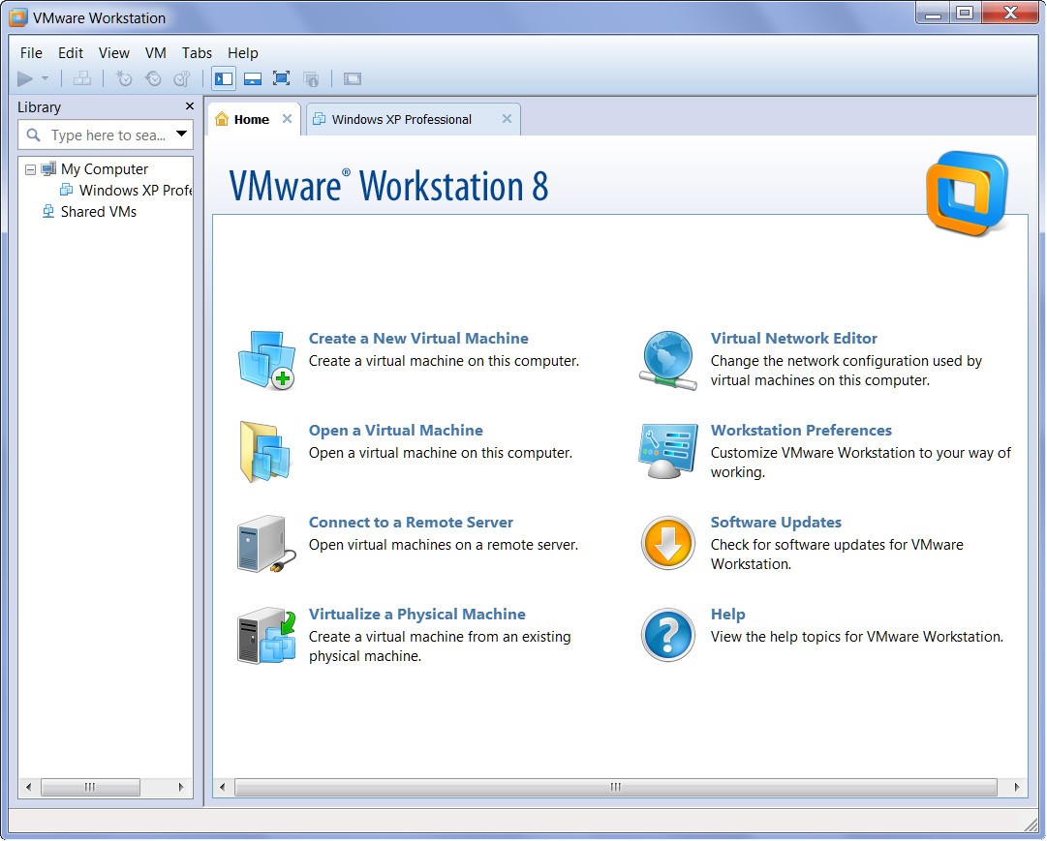Viewport: 1047px width, 841px height.
Task: Click the Virtualize a Physical Machine link
Action: coord(417,615)
